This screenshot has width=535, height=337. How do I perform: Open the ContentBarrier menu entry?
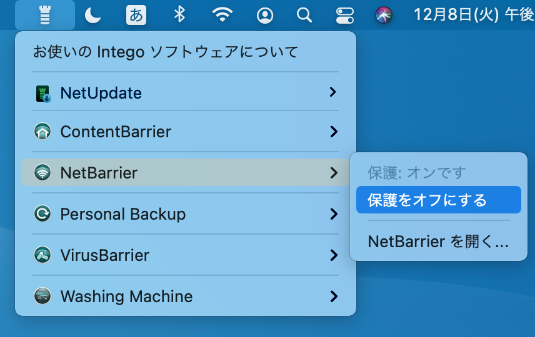185,132
